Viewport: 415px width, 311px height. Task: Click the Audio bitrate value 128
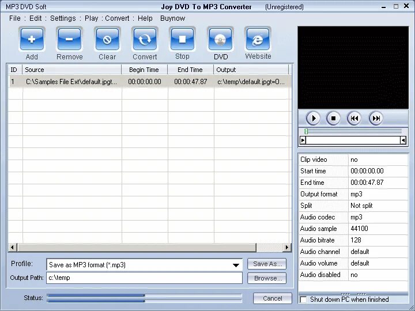click(x=378, y=240)
